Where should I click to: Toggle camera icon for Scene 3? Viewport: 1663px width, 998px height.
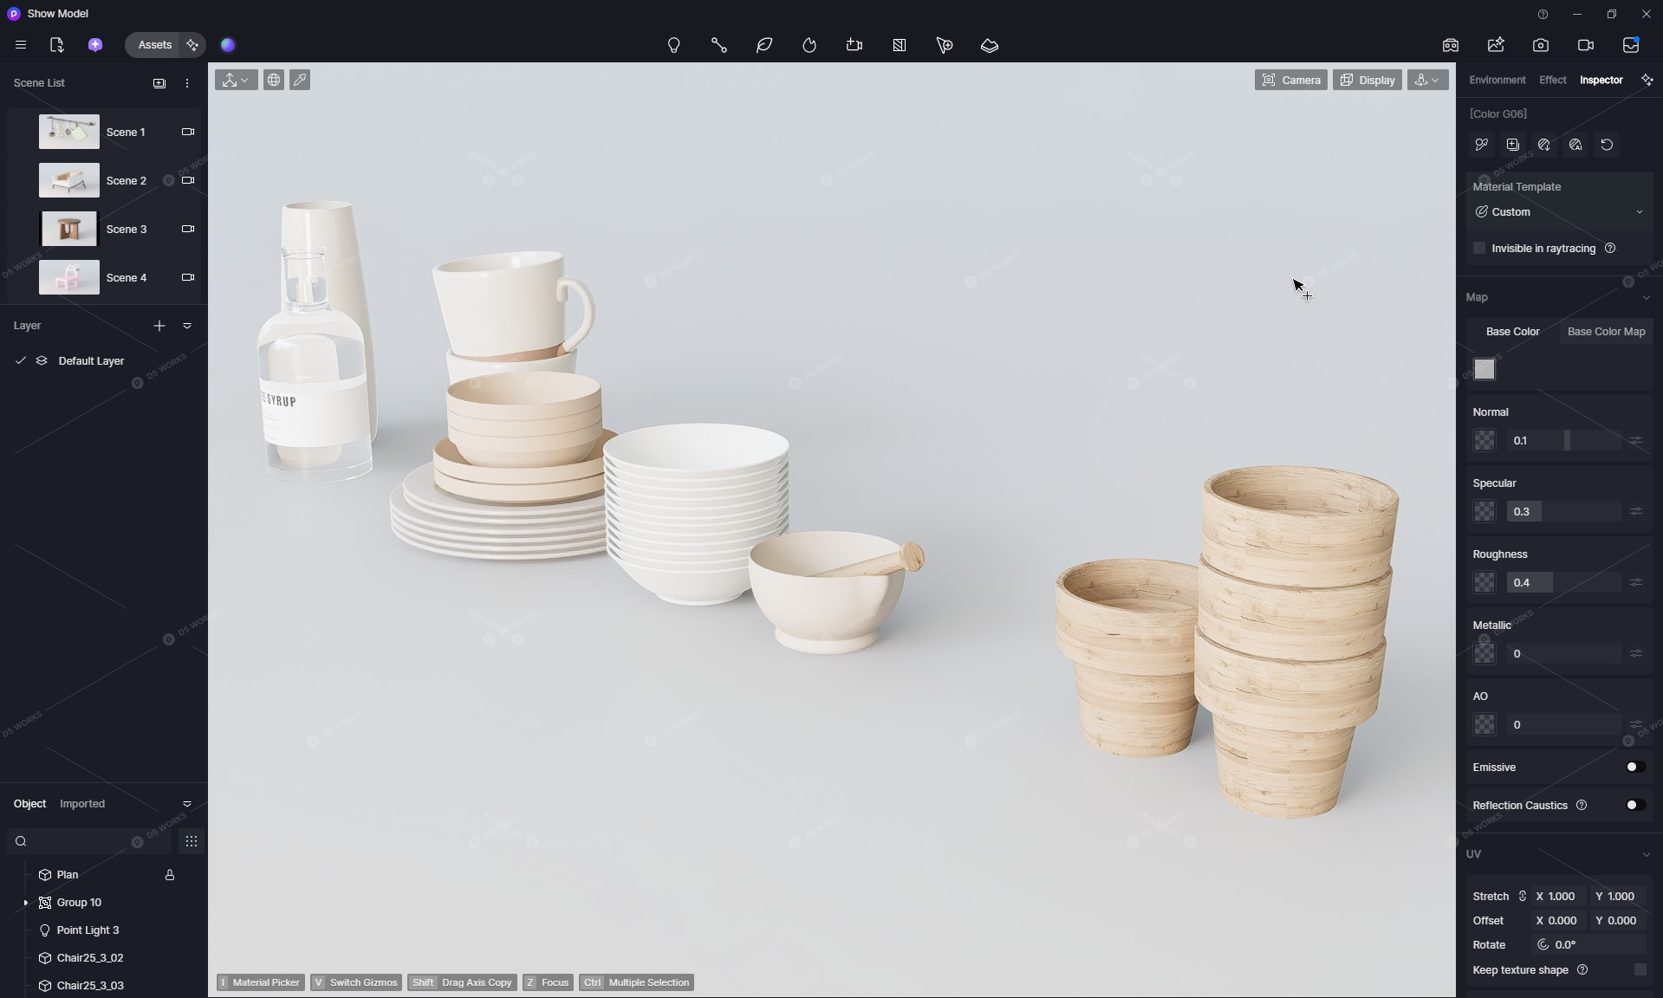[x=188, y=229]
